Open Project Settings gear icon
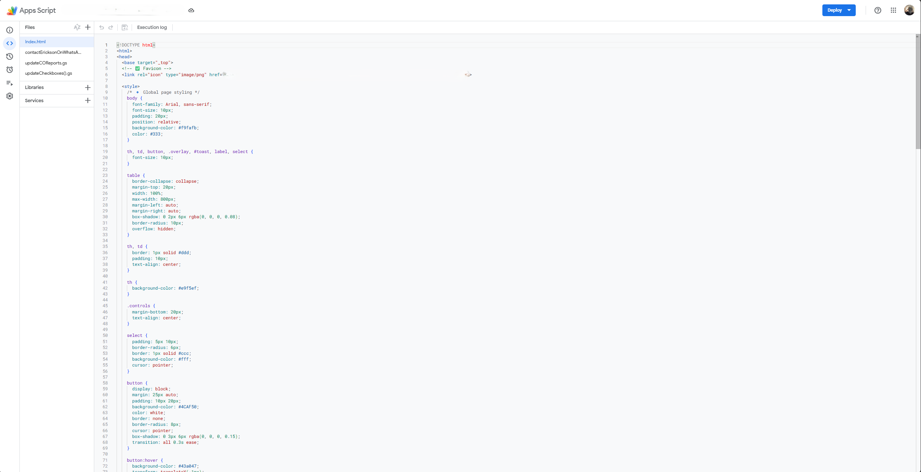The width and height of the screenshot is (921, 472). 10,96
